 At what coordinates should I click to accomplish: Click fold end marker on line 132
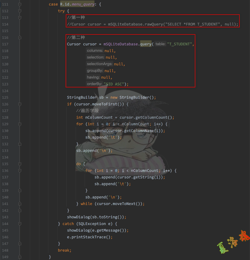20,144
